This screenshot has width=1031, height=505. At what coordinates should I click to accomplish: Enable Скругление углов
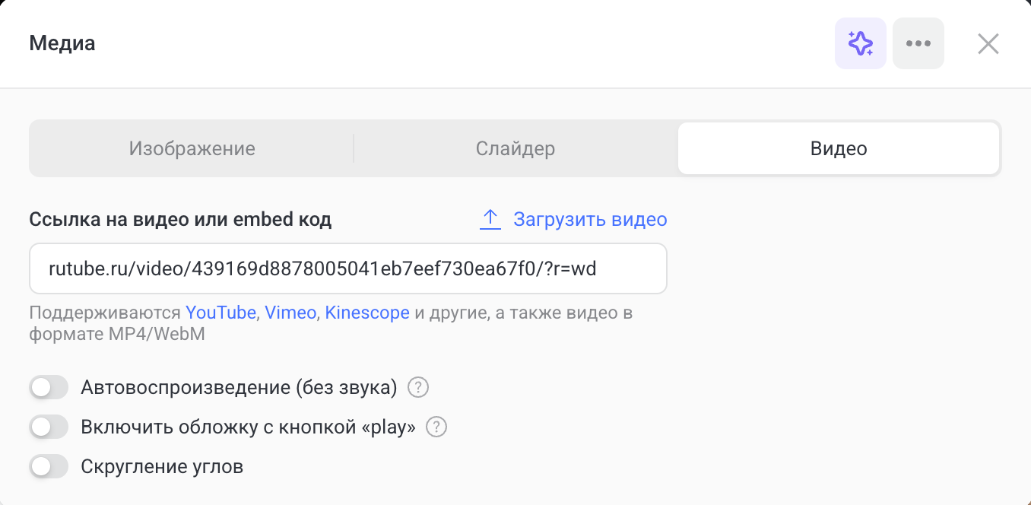(49, 466)
